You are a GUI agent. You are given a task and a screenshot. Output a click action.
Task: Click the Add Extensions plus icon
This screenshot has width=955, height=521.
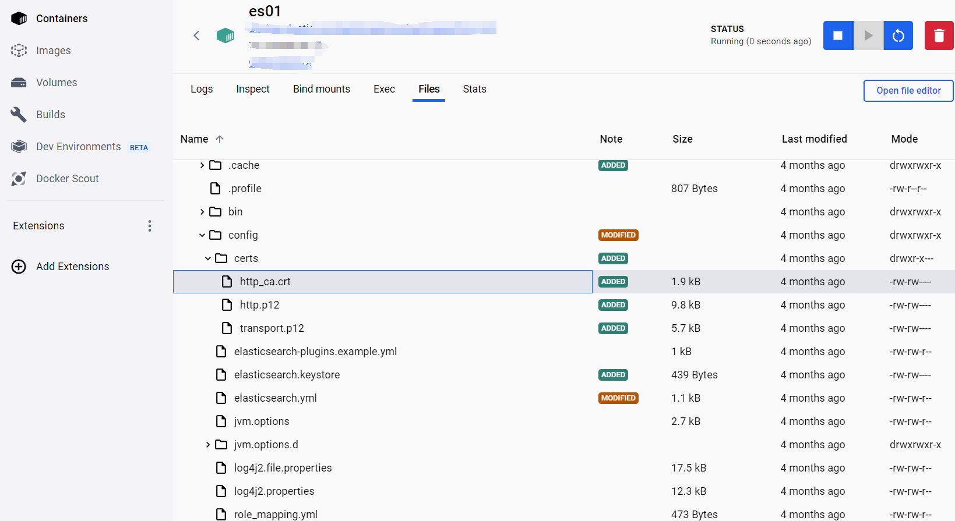pyautogui.click(x=19, y=267)
